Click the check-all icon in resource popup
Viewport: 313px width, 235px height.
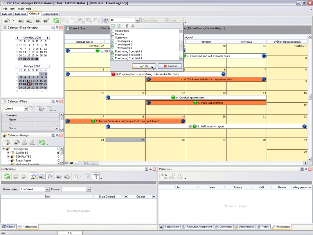pyautogui.click(x=113, y=26)
